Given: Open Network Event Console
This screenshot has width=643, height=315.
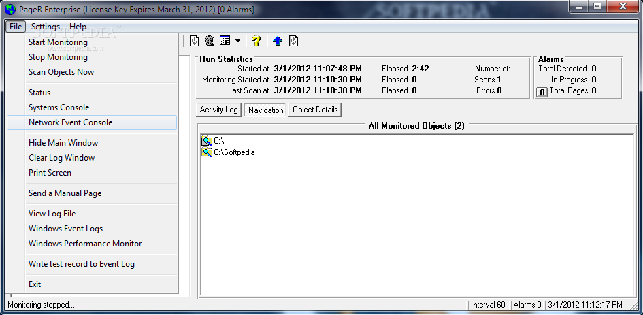Looking at the screenshot, I should (x=92, y=122).
